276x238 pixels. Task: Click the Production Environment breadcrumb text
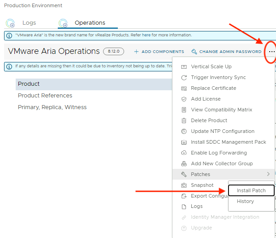click(x=33, y=5)
